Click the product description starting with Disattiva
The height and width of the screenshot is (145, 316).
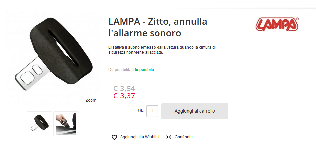162,50
